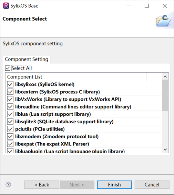Open the Component Setting tab

[27, 59]
